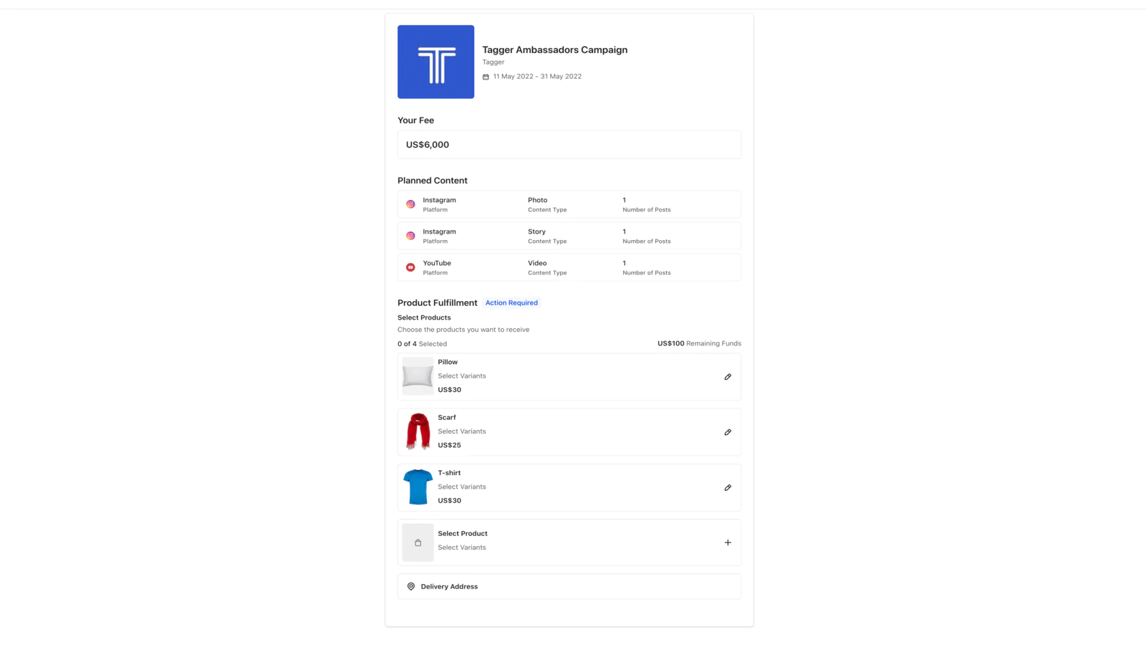Click the calendar icon beside campaign dates
This screenshot has height=645, width=1146.
486,77
